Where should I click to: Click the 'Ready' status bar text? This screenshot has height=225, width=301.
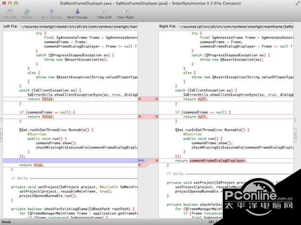(x=6, y=222)
